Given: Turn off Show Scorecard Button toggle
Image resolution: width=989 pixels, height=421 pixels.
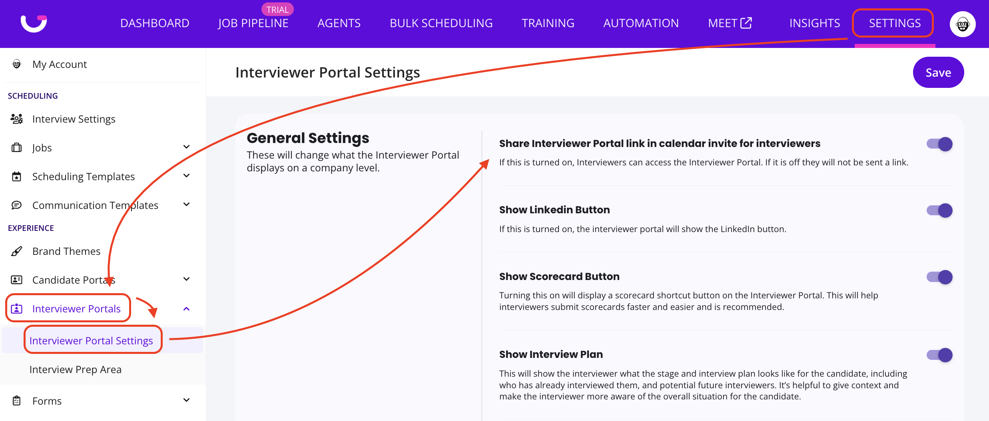Looking at the screenshot, I should (x=939, y=277).
